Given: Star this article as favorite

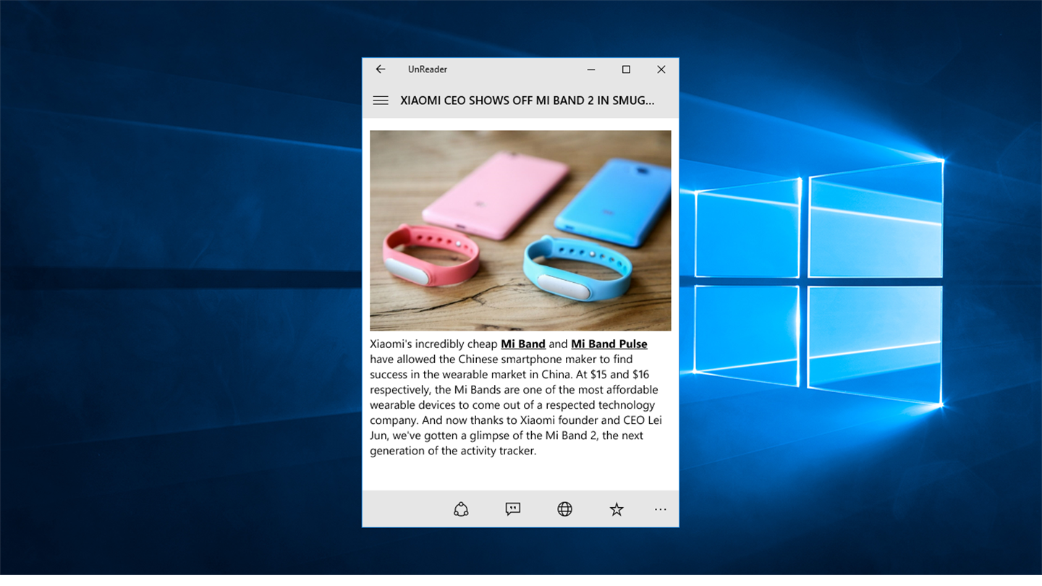Looking at the screenshot, I should [617, 509].
